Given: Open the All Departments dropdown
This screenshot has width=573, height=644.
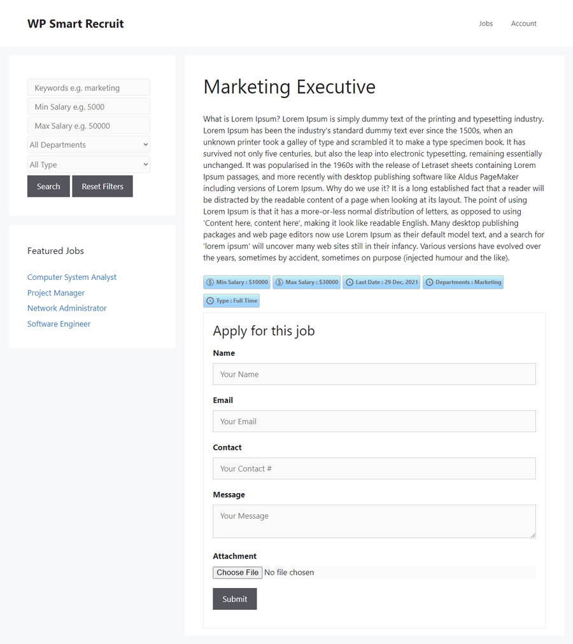Looking at the screenshot, I should pyautogui.click(x=88, y=145).
